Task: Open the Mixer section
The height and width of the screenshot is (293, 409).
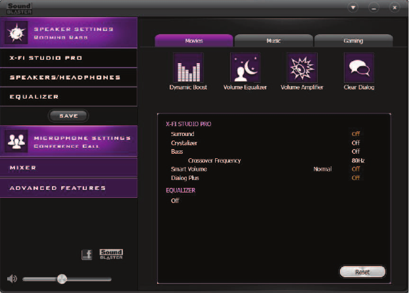Action: click(x=68, y=168)
